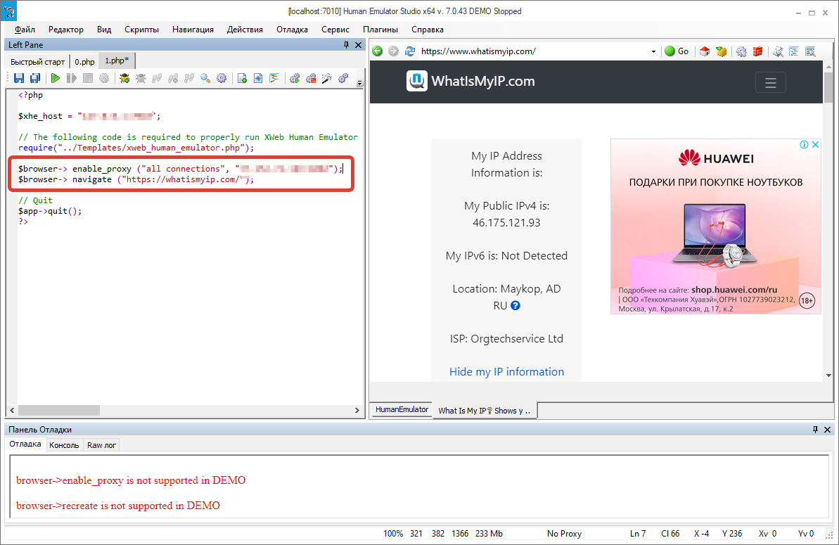Expand script toolbar overflow arrow
This screenshot has width=839, height=545.
pos(359,83)
